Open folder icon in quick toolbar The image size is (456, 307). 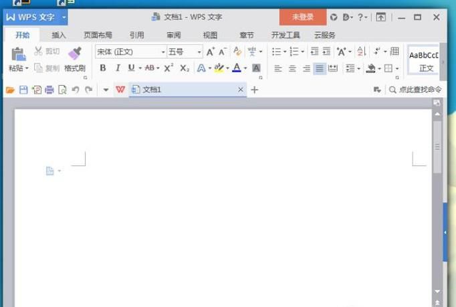click(10, 90)
